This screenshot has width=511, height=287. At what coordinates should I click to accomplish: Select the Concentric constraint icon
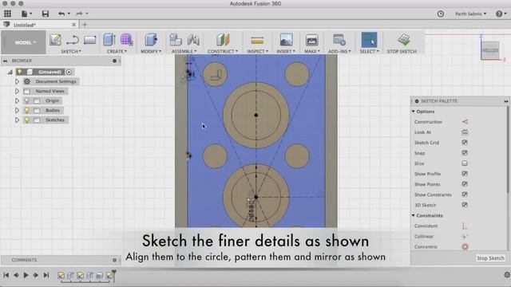pyautogui.click(x=465, y=246)
